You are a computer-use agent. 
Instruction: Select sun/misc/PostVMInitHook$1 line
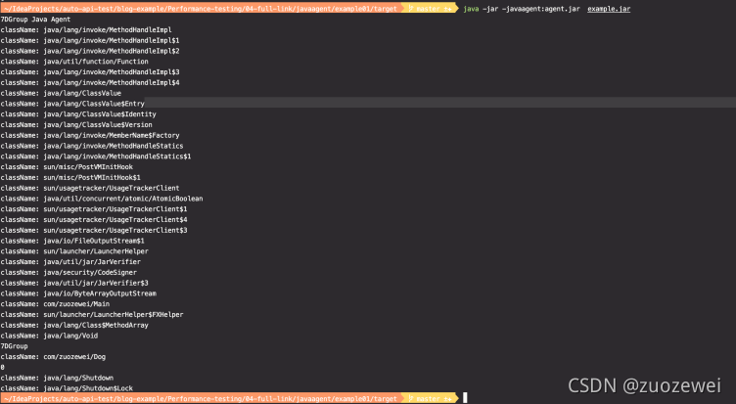click(x=70, y=178)
